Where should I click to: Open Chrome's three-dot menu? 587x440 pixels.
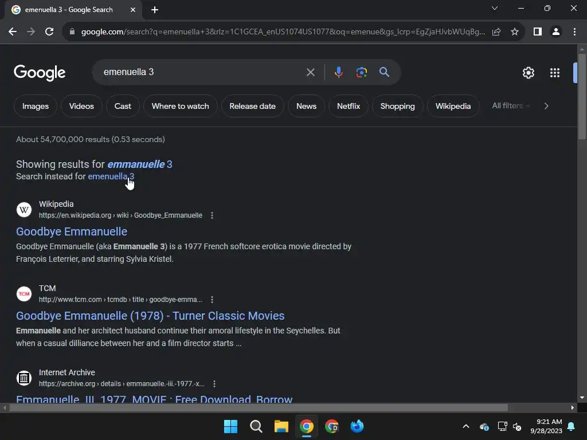574,32
